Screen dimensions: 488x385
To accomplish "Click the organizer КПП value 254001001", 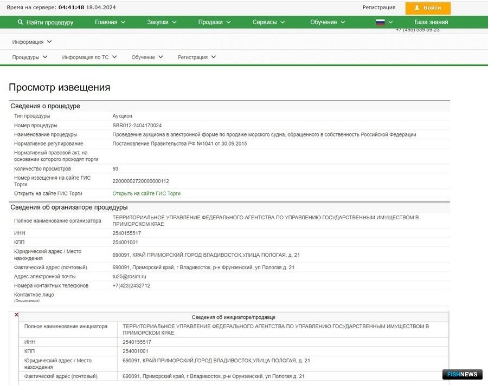I will click(x=125, y=242).
